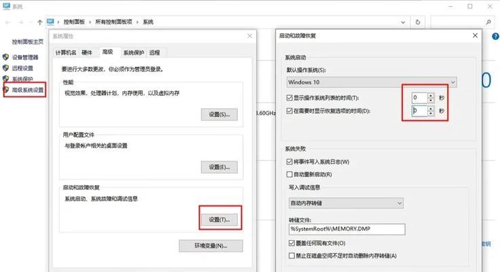Toggle 将事件写入系统日志 checkbox
The height and width of the screenshot is (272, 500).
pyautogui.click(x=289, y=162)
